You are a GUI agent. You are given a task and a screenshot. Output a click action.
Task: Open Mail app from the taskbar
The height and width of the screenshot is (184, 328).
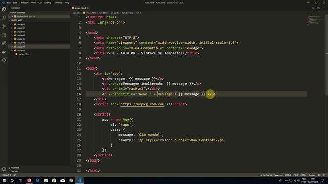coord(63,180)
